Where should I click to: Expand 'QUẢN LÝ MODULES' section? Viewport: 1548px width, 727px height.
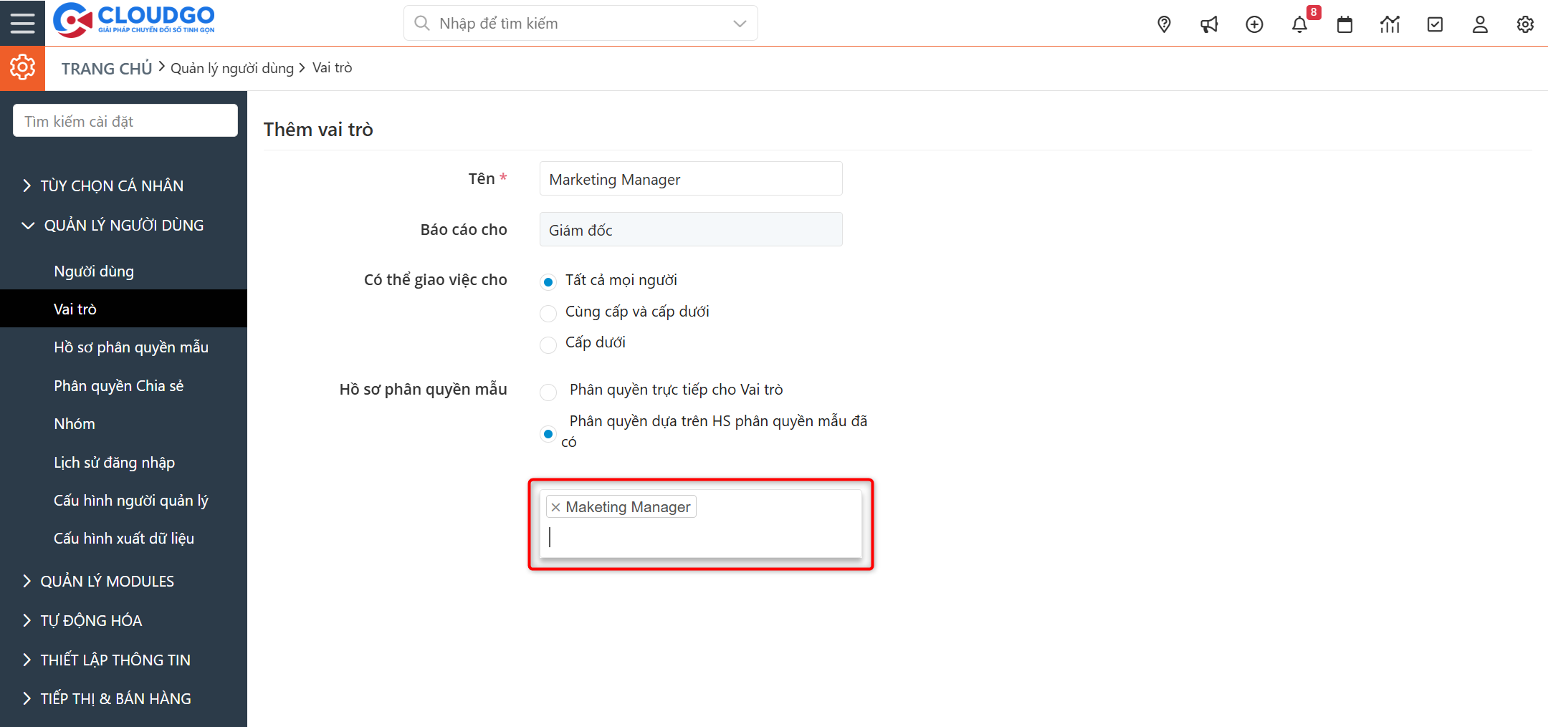pos(107,581)
